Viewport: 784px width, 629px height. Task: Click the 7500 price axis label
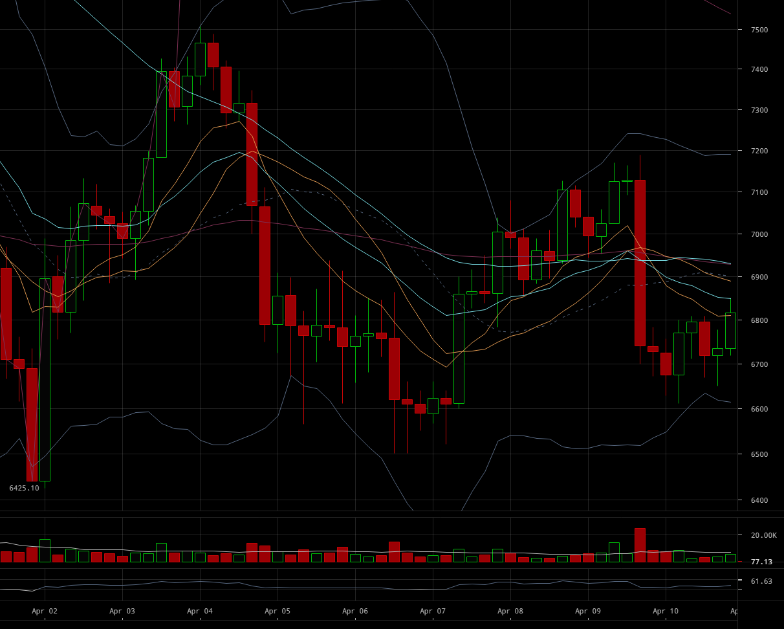(x=759, y=30)
